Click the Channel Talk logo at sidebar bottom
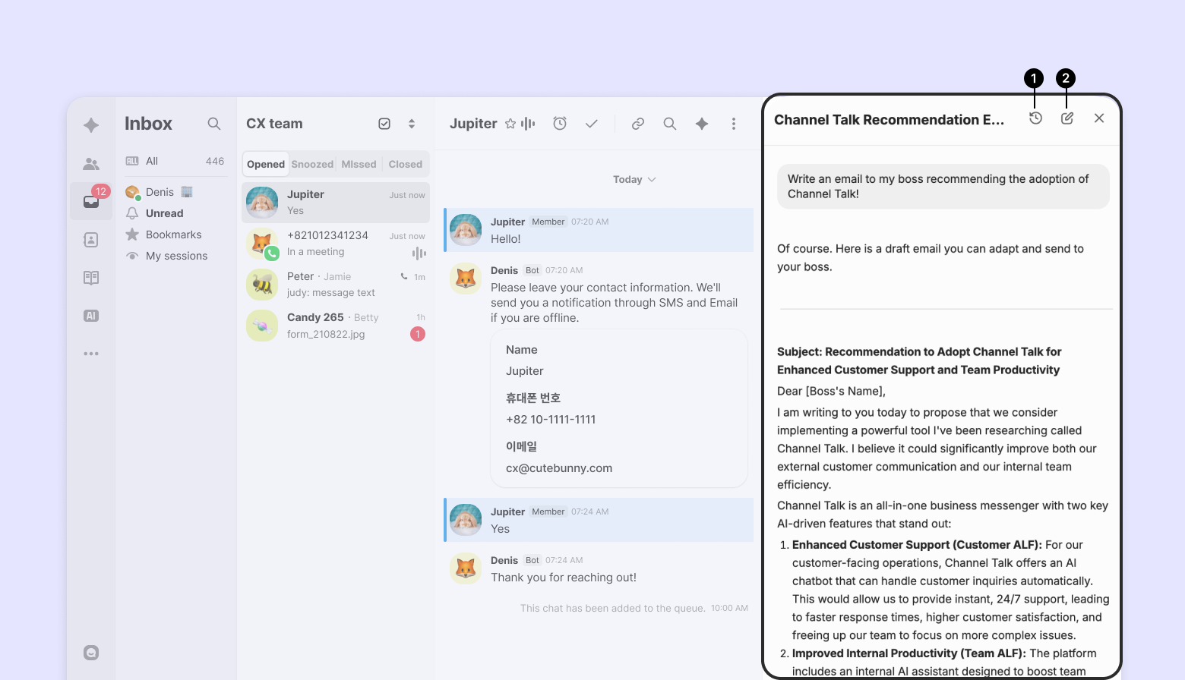Viewport: 1185px width, 680px height. (91, 653)
